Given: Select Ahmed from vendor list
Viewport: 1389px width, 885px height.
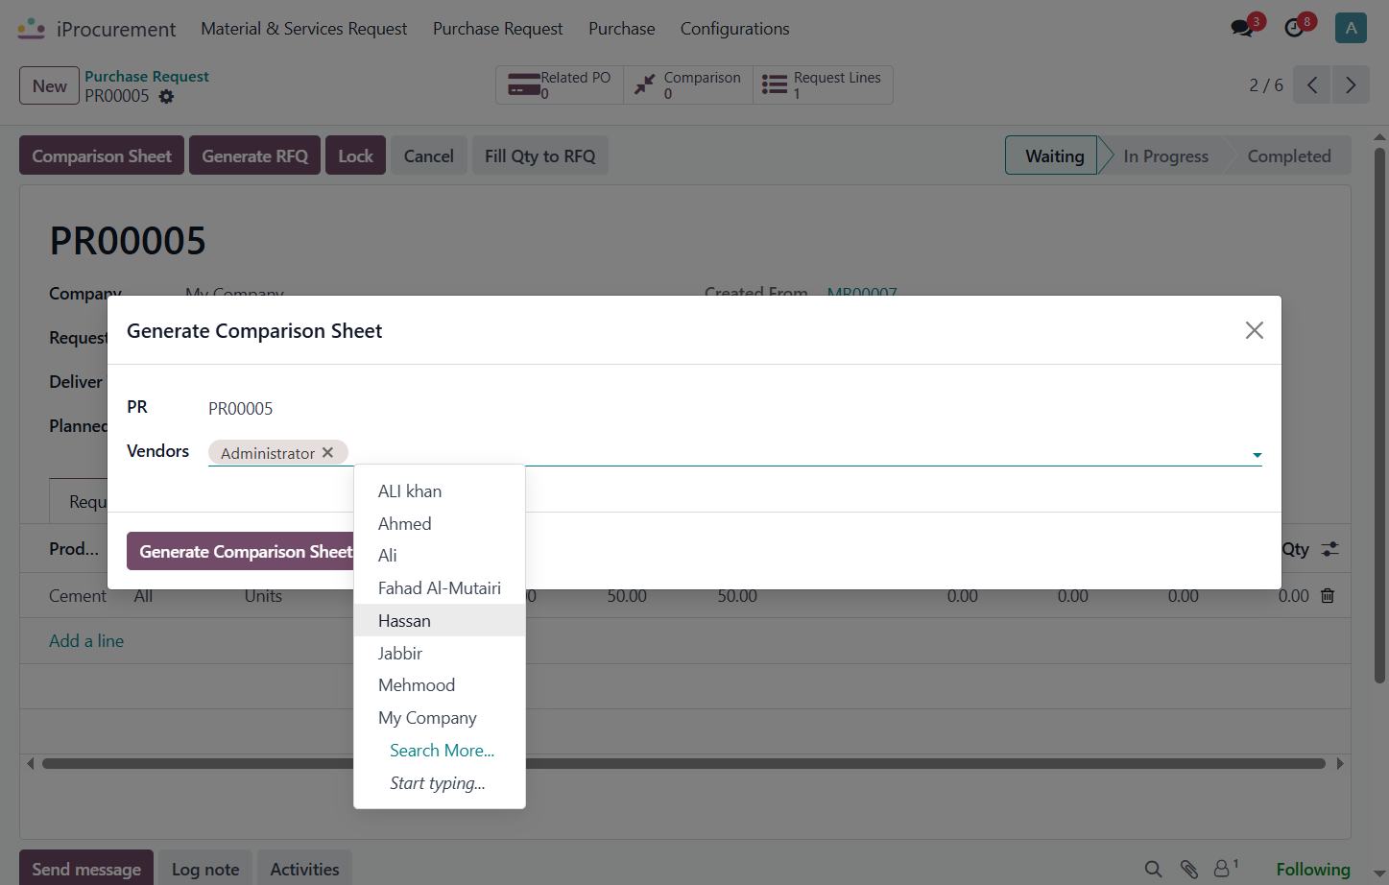Looking at the screenshot, I should tap(440, 524).
